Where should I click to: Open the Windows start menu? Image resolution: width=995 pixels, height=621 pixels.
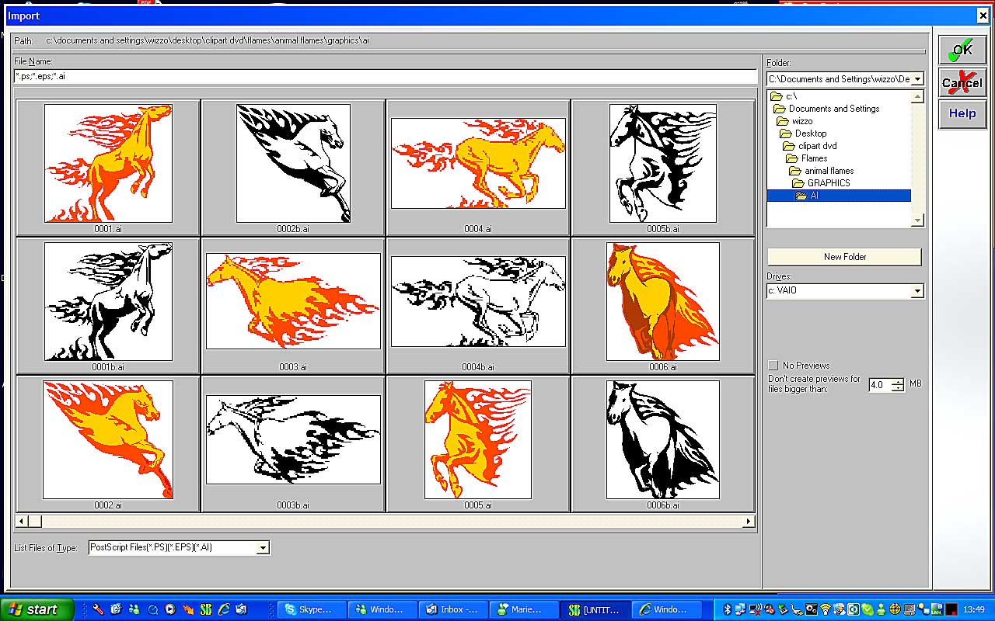coord(37,609)
